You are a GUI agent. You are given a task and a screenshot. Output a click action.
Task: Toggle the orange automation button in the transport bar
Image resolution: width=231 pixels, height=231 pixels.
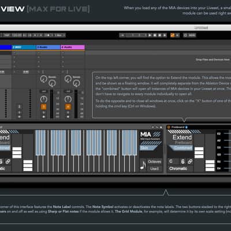click(173, 35)
